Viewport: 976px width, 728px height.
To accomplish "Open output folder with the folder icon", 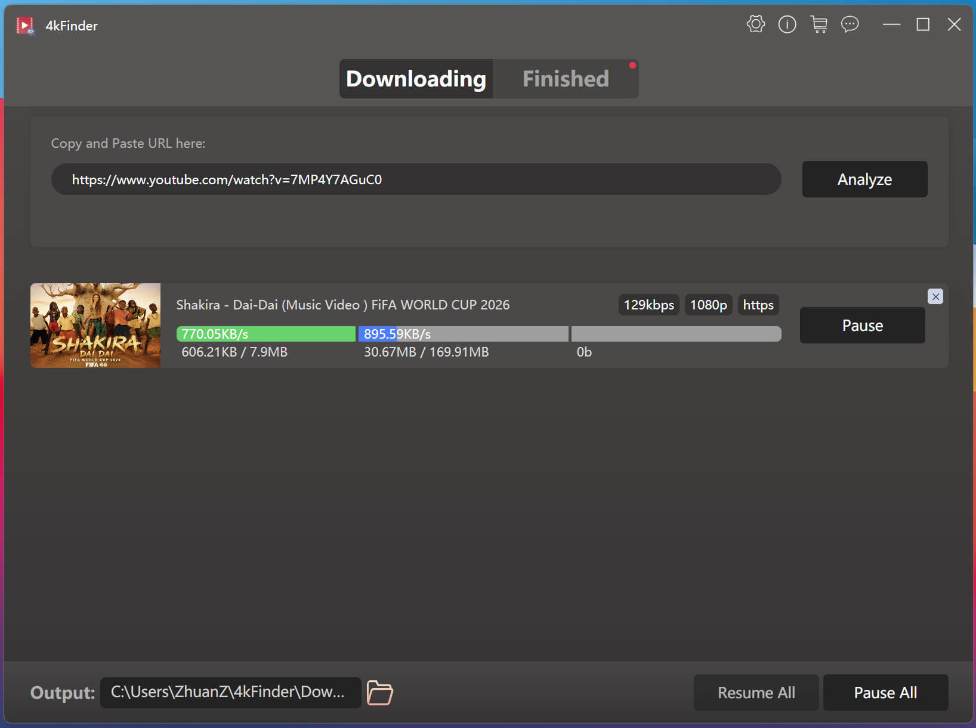I will coord(379,692).
